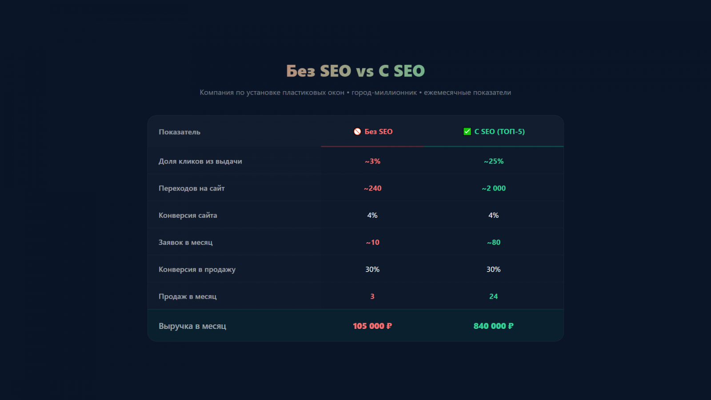Click the "Конверсия сайта" row label

pyautogui.click(x=188, y=216)
